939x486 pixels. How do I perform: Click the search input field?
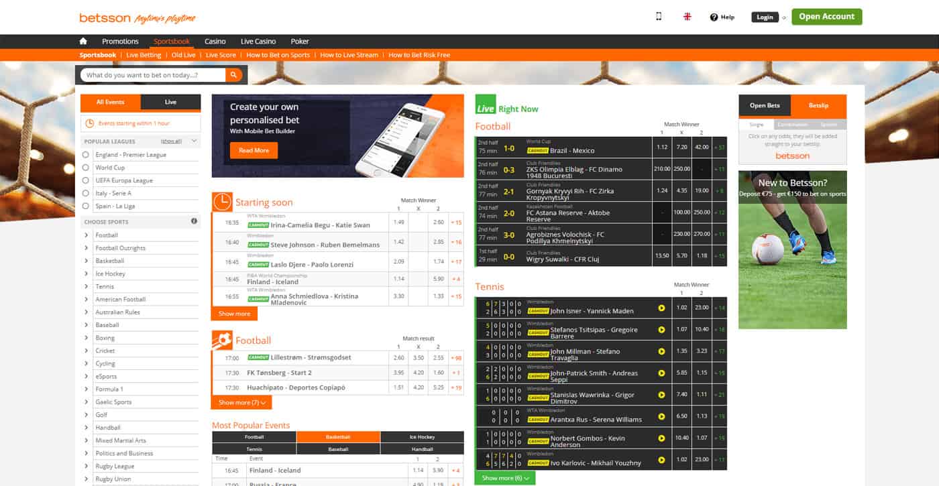[153, 75]
